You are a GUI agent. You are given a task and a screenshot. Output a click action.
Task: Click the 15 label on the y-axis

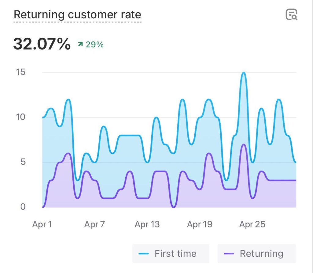[21, 72]
